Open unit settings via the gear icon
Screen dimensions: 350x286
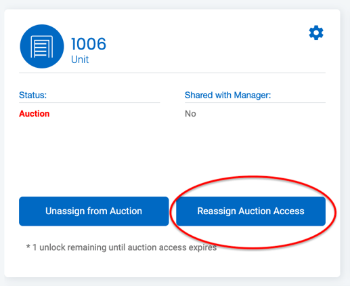(x=316, y=33)
